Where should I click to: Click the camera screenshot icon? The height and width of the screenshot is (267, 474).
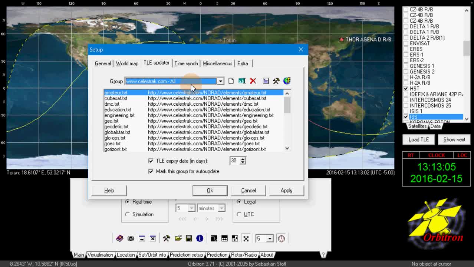[x=131, y=238]
